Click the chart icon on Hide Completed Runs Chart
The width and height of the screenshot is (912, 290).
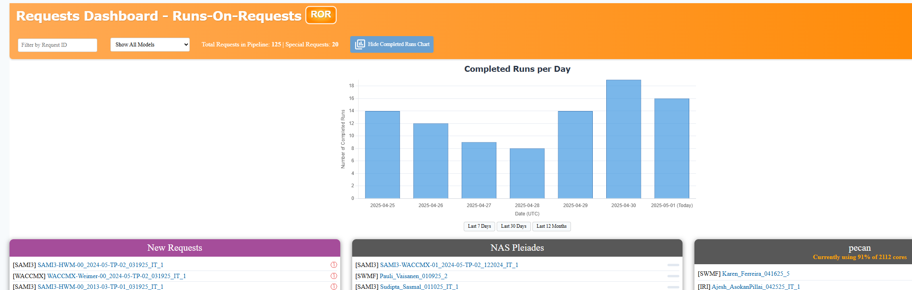pyautogui.click(x=360, y=44)
